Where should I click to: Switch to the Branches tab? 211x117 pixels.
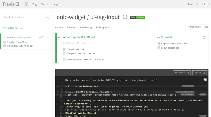point(71,27)
